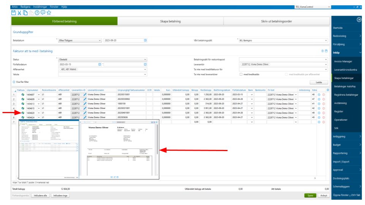Open Arkiv menu

[15, 7]
